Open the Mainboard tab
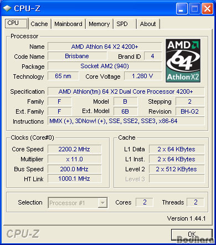Viewport: 216px width, 245px height. (68, 24)
